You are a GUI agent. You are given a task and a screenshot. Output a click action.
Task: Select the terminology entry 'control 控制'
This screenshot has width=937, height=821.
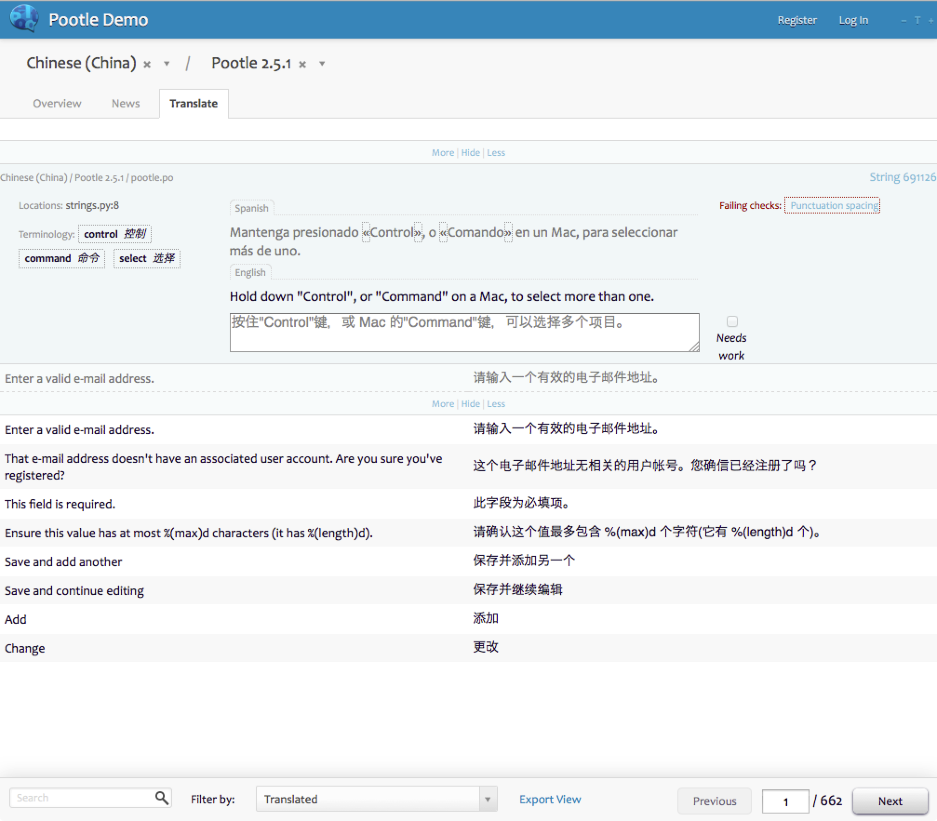click(x=114, y=234)
